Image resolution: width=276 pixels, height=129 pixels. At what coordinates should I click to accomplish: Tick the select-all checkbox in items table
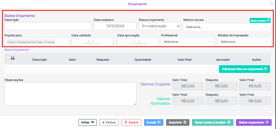8,58
